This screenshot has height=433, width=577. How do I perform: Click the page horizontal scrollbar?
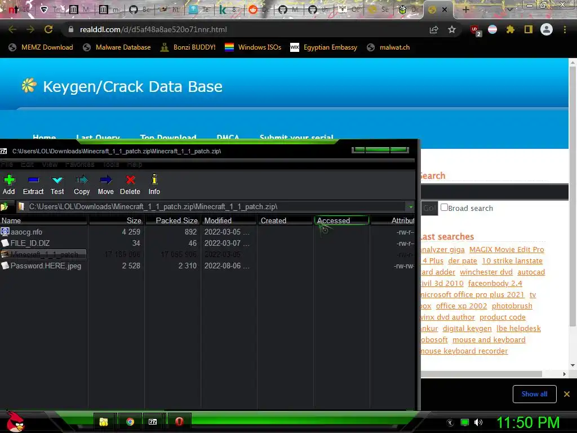coord(481,374)
